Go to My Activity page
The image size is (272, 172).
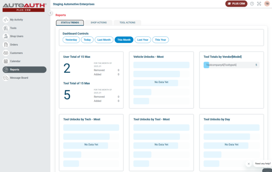tap(17, 20)
